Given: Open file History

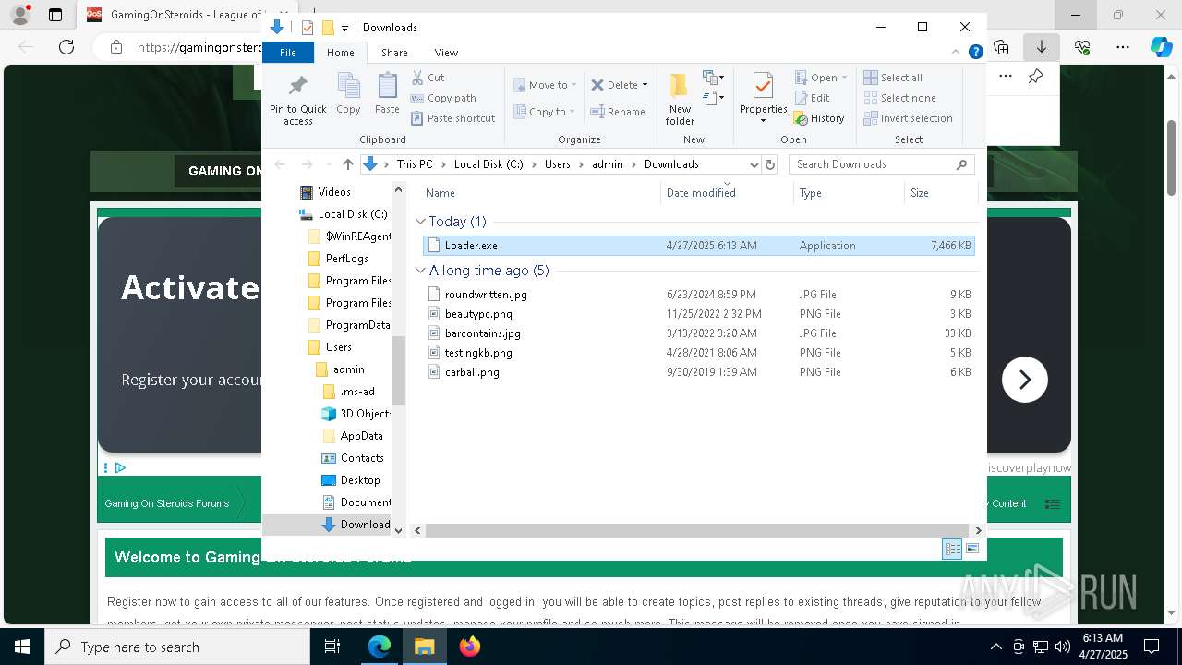Looking at the screenshot, I should [819, 118].
